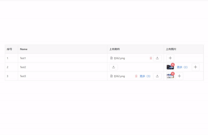Add image plus button in Test3 row

(179, 76)
